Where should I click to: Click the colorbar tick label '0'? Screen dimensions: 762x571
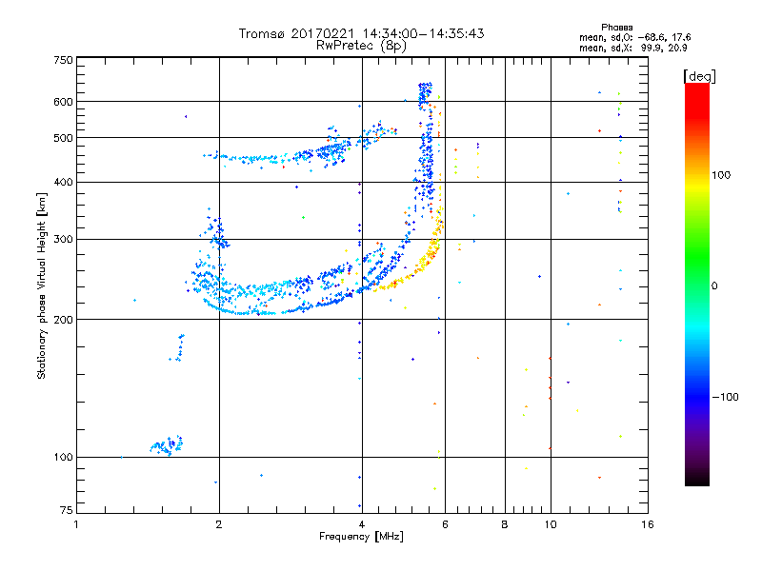pos(714,285)
